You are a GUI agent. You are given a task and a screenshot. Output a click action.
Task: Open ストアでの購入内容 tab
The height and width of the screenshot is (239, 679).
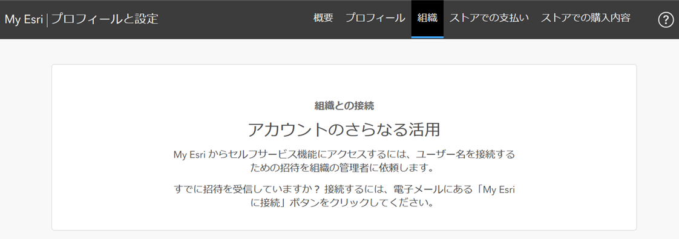(585, 18)
